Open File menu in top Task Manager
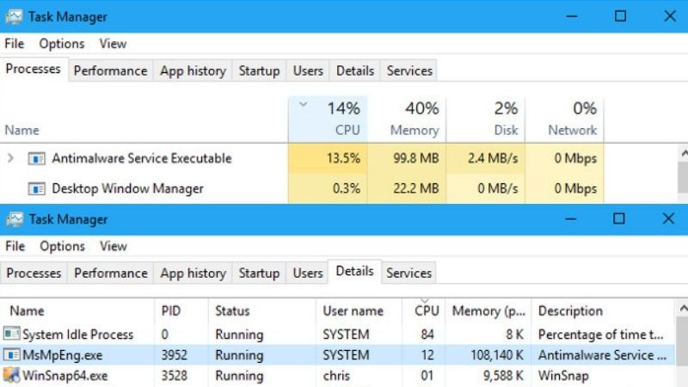This screenshot has height=387, width=688. pos(15,43)
